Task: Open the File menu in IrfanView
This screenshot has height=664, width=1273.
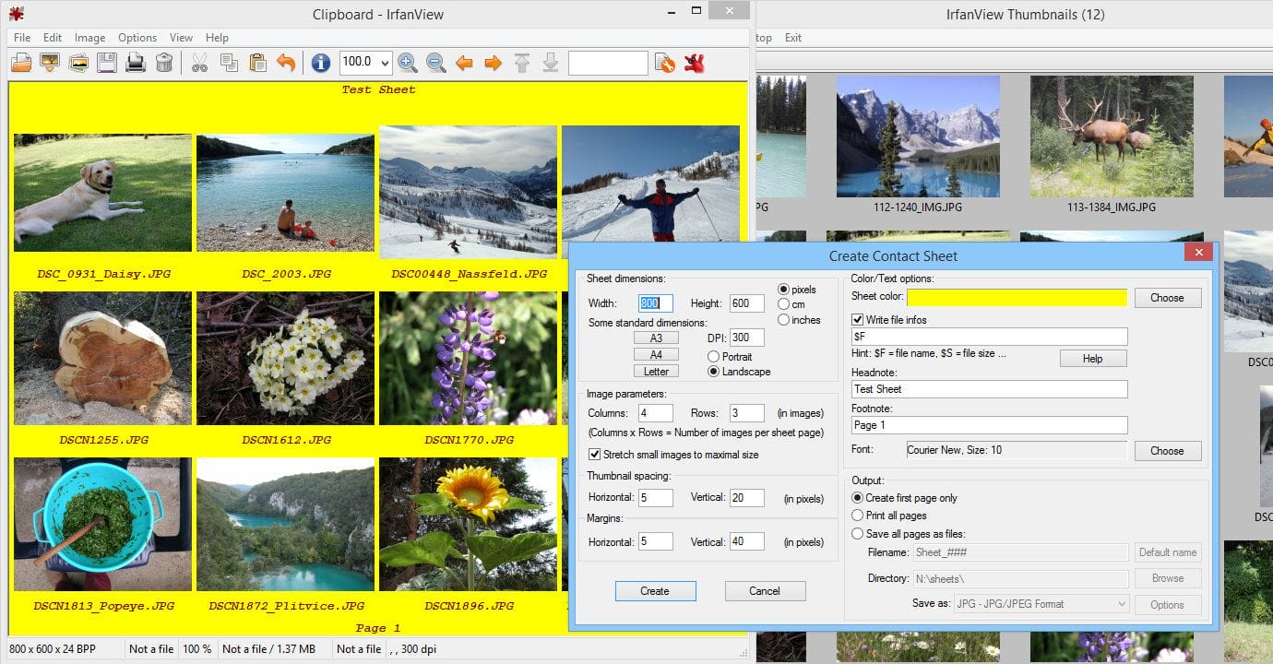Action: click(x=21, y=38)
